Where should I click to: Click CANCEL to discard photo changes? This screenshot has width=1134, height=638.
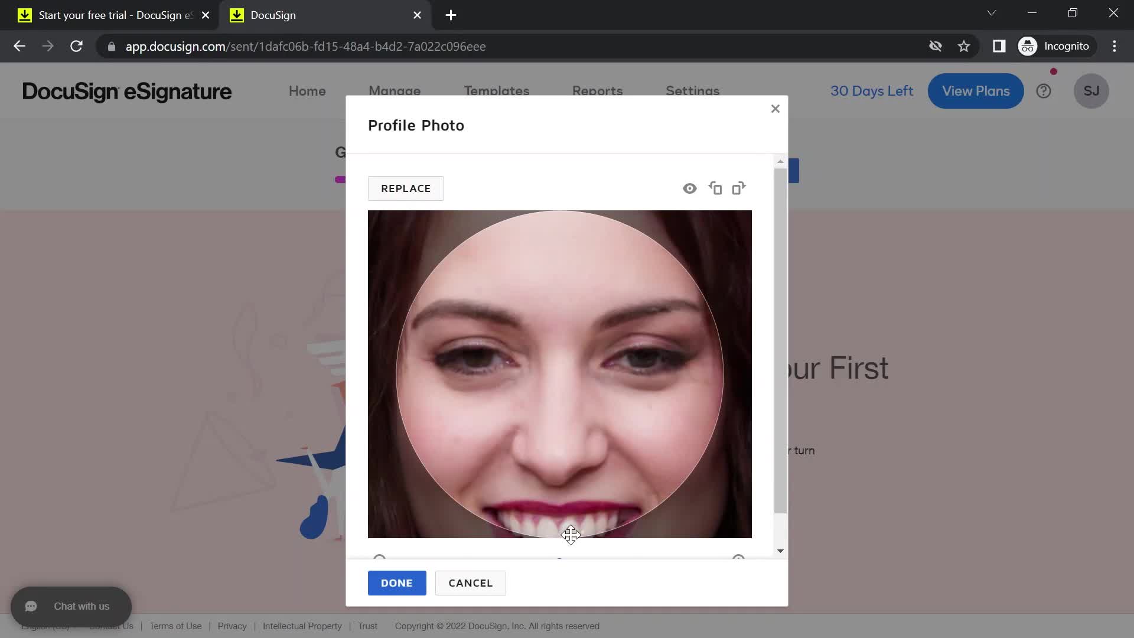coord(471,582)
